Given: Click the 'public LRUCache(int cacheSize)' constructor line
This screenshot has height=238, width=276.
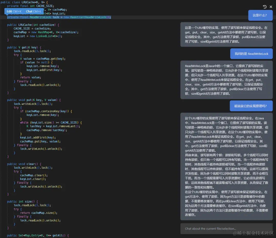Looking at the screenshot, I should click(33, 25).
